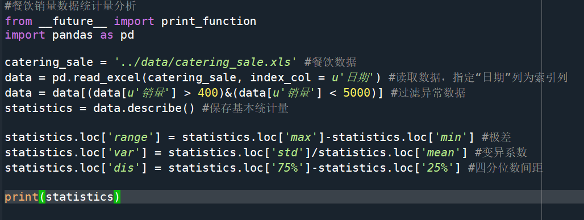The width and height of the screenshot is (584, 220).
Task: Click the comment '#餐饮销量数据统计量分析' on the first line
Action: [x=70, y=6]
